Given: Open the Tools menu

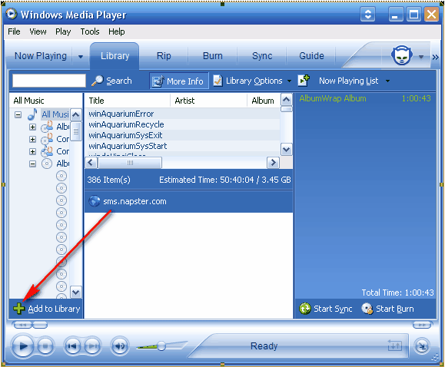Looking at the screenshot, I should [x=90, y=31].
